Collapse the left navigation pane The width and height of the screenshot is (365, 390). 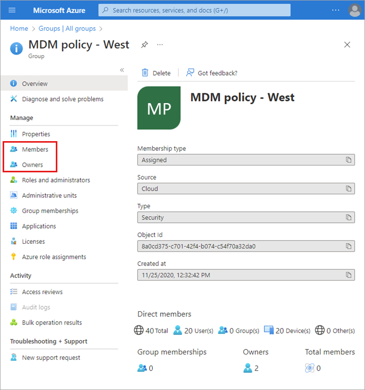[122, 70]
